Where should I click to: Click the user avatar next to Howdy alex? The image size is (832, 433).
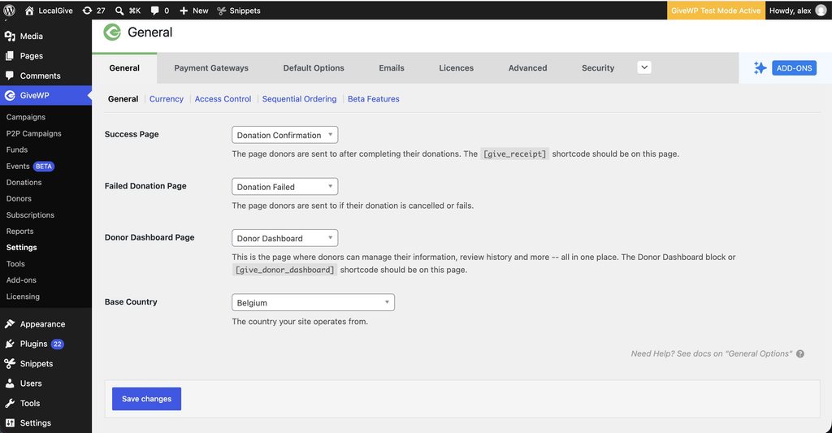click(821, 10)
